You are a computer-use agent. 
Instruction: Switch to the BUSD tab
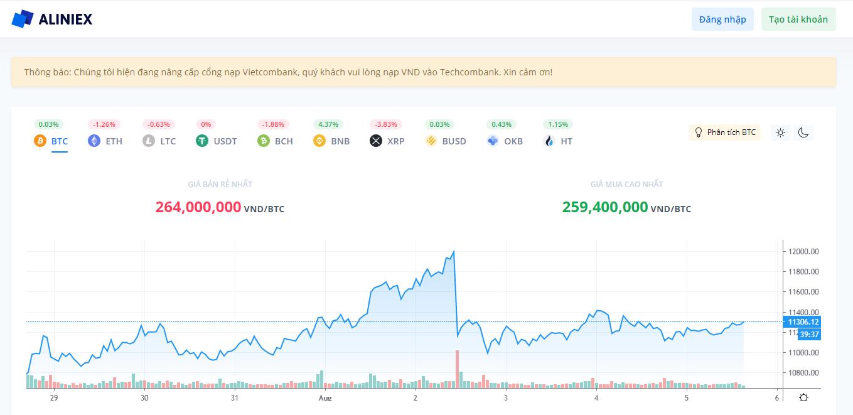[446, 141]
